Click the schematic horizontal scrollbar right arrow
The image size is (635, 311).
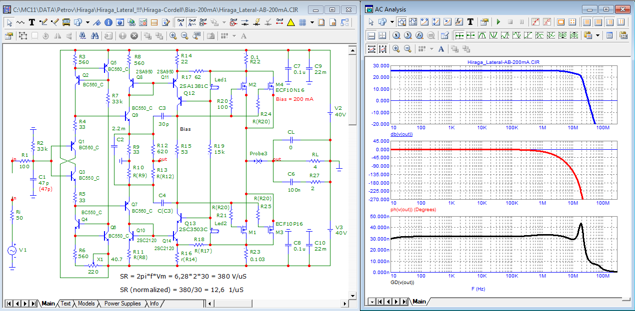(x=344, y=304)
